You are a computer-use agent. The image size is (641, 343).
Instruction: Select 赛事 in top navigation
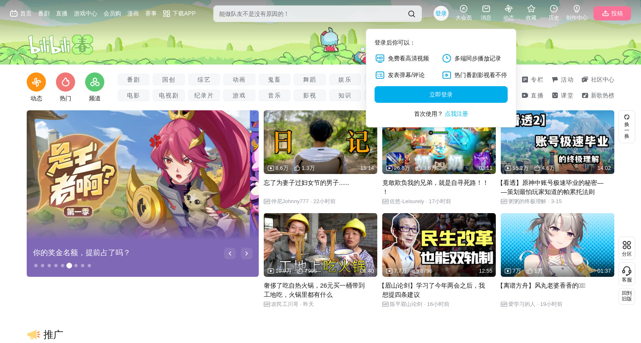[151, 13]
